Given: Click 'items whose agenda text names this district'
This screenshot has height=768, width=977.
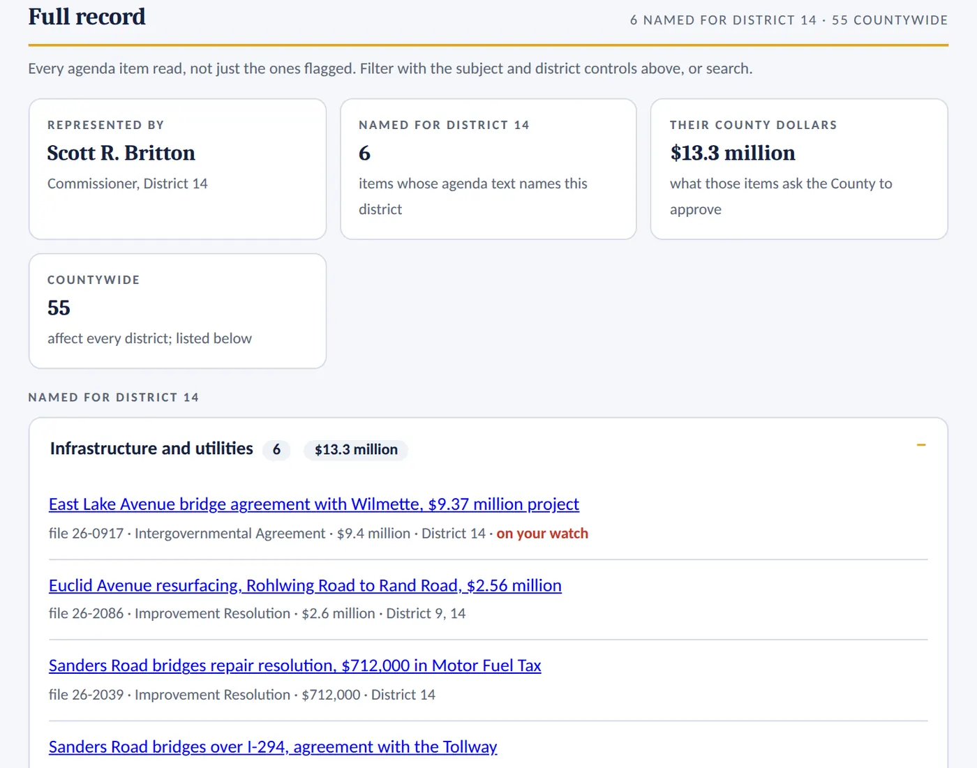Looking at the screenshot, I should [x=473, y=196].
